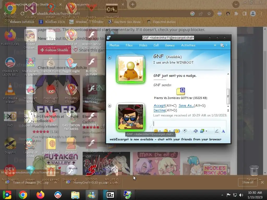Expand emoticon dropdown arrow
The width and height of the screenshot is (267, 200).
[160, 131]
